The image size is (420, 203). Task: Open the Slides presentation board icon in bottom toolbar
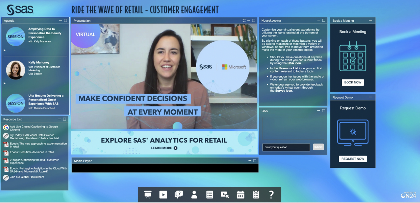click(x=148, y=194)
